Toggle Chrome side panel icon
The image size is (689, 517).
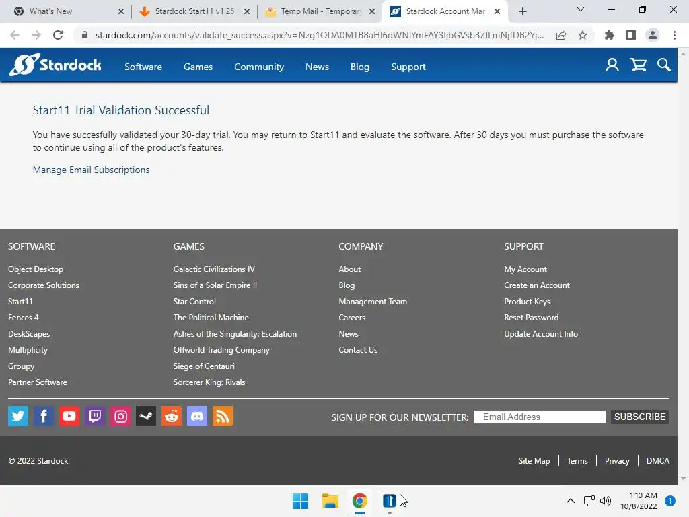[631, 35]
